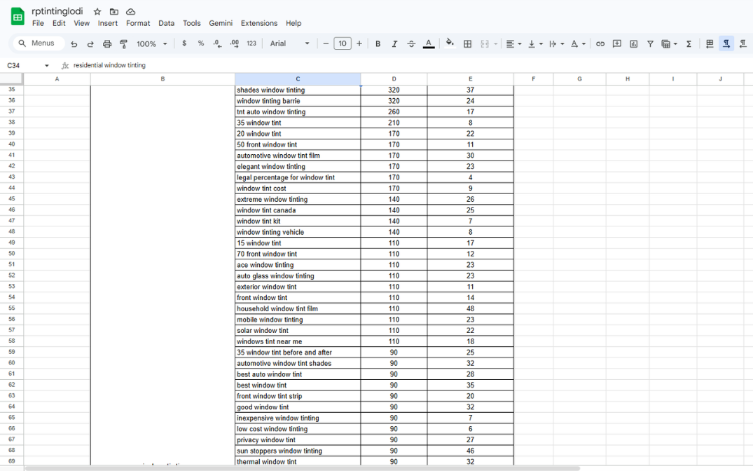Create a filter with the funnel icon
This screenshot has width=753, height=471.
click(650, 43)
